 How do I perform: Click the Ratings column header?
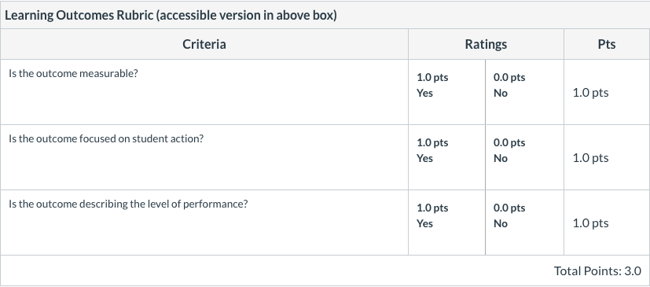pos(486,44)
